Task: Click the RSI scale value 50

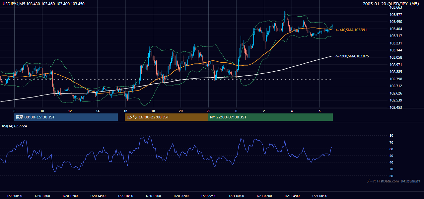Action: tap(391, 156)
